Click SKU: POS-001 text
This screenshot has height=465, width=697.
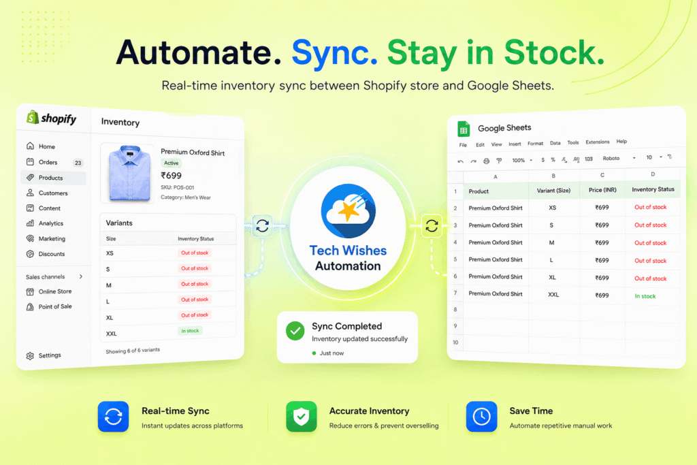[x=178, y=188]
